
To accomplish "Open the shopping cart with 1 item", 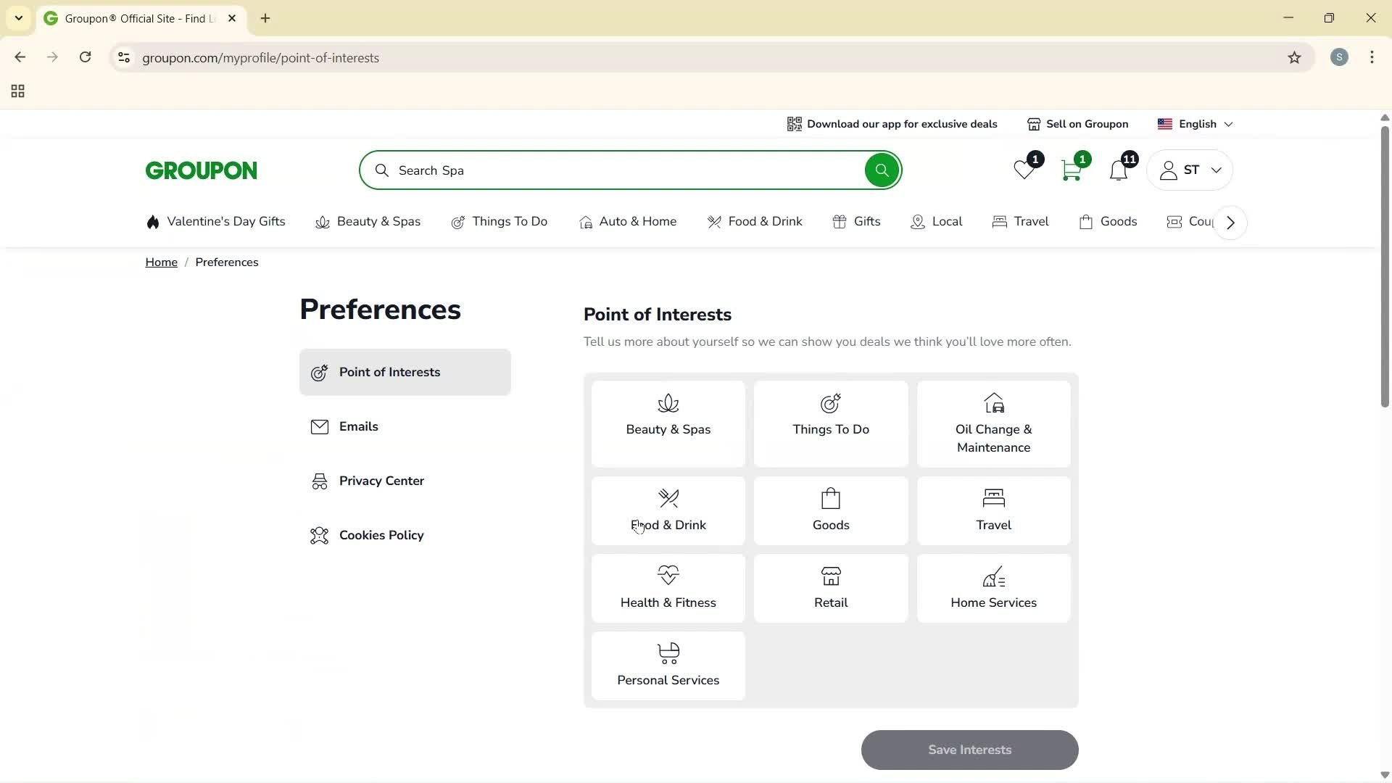I will point(1072,170).
